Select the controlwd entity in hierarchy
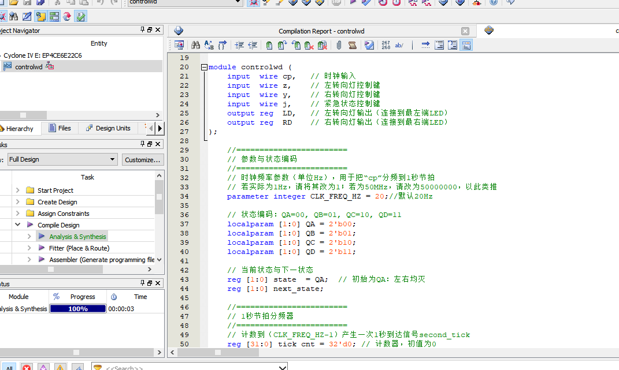Viewport: 619px width, 370px height. (28, 66)
